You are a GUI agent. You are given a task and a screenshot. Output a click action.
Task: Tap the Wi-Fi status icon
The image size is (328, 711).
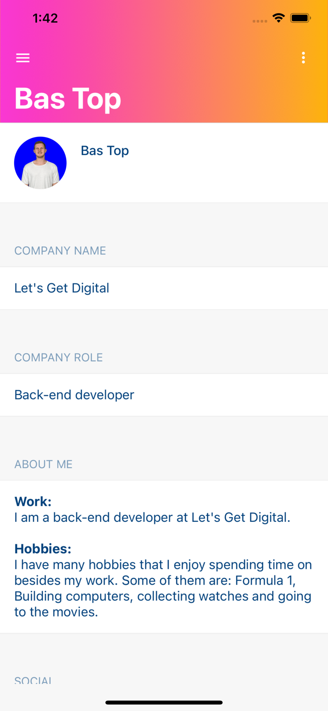click(278, 18)
